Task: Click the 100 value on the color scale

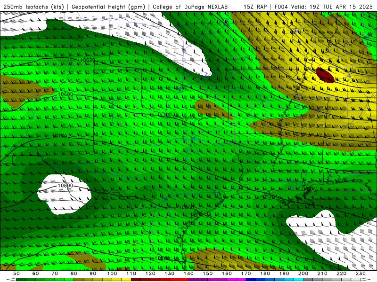Action: [x=112, y=274]
